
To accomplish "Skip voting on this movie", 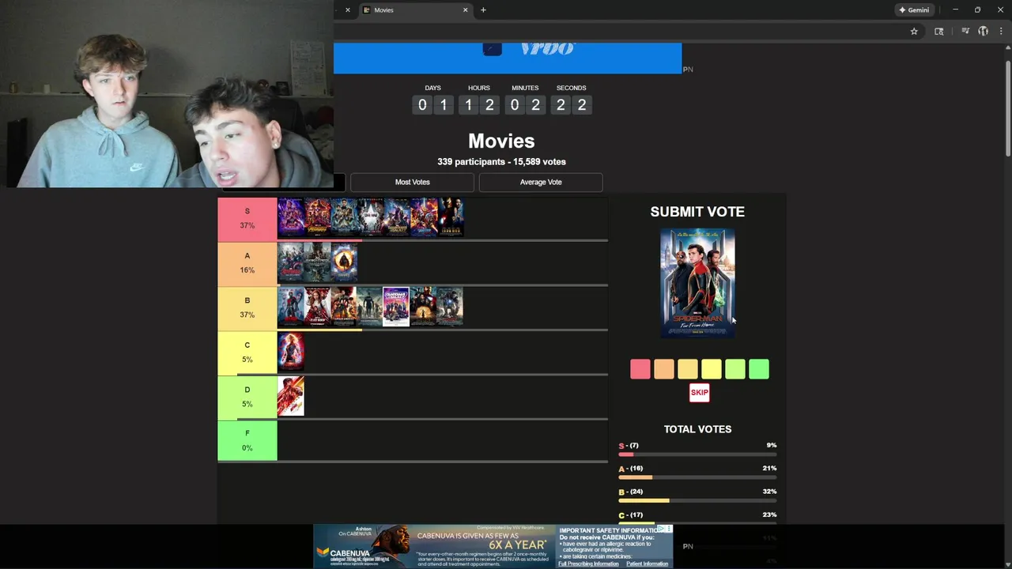I will pos(700,393).
